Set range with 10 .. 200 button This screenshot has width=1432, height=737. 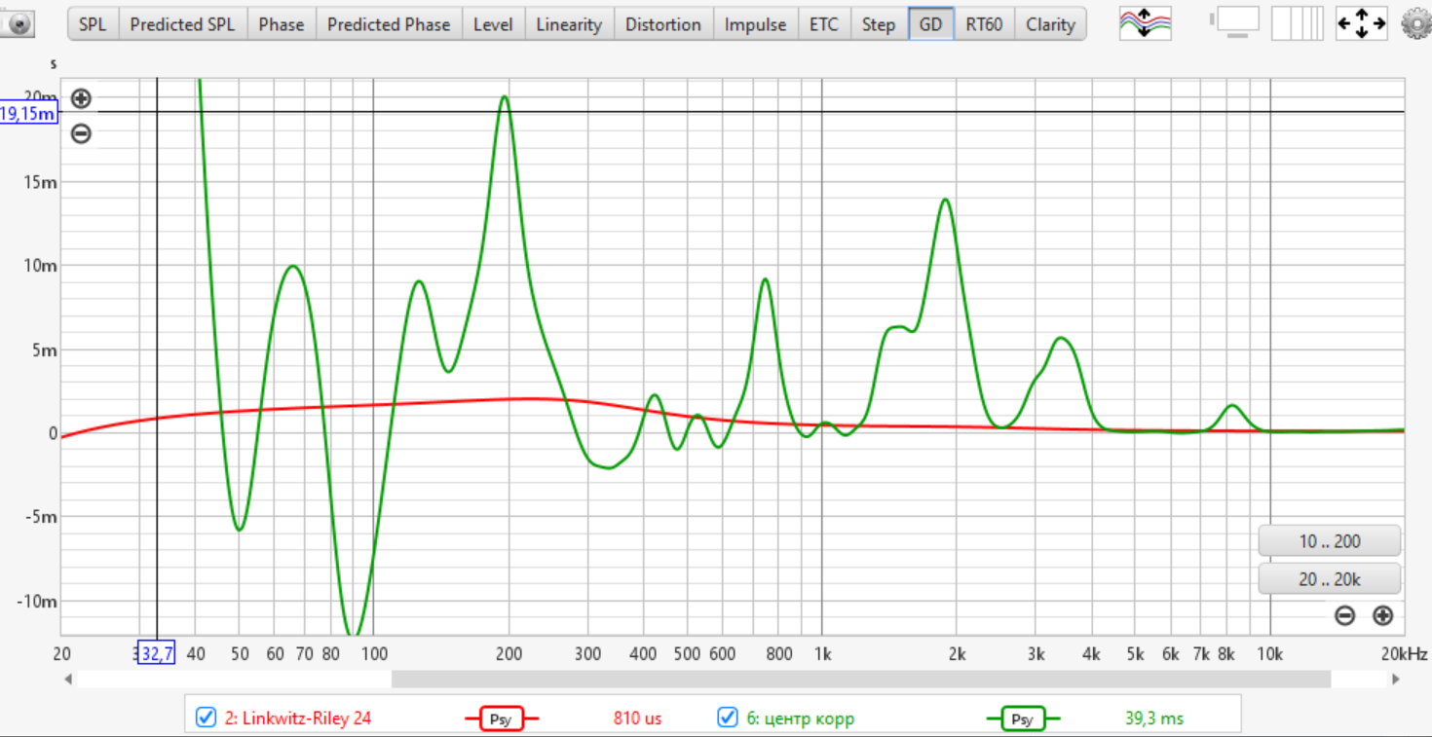coord(1329,541)
